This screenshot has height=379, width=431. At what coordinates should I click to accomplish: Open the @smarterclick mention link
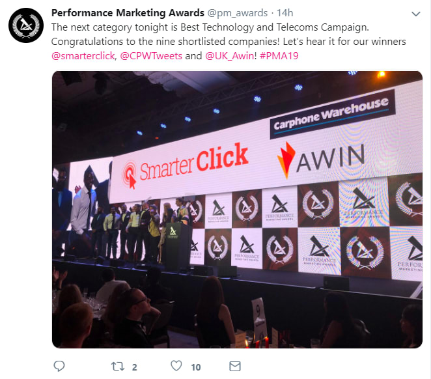click(83, 56)
